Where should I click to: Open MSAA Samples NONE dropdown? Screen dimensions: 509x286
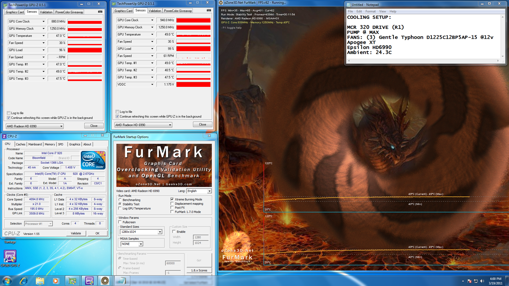click(131, 244)
